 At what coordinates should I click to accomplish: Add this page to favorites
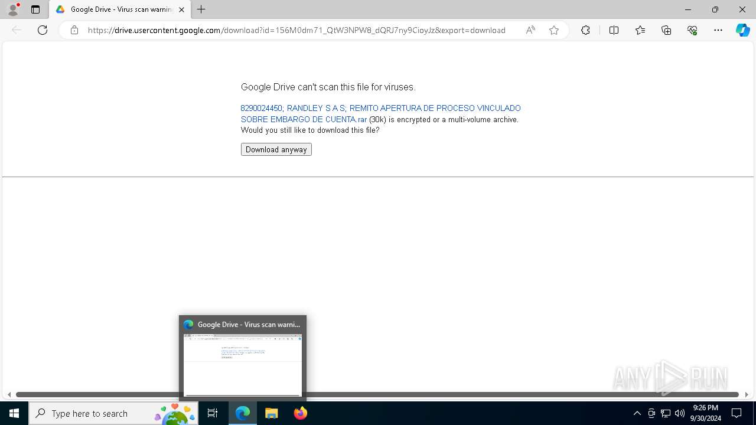click(554, 30)
